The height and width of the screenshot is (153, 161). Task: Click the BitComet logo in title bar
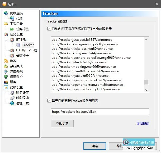tap(4, 4)
